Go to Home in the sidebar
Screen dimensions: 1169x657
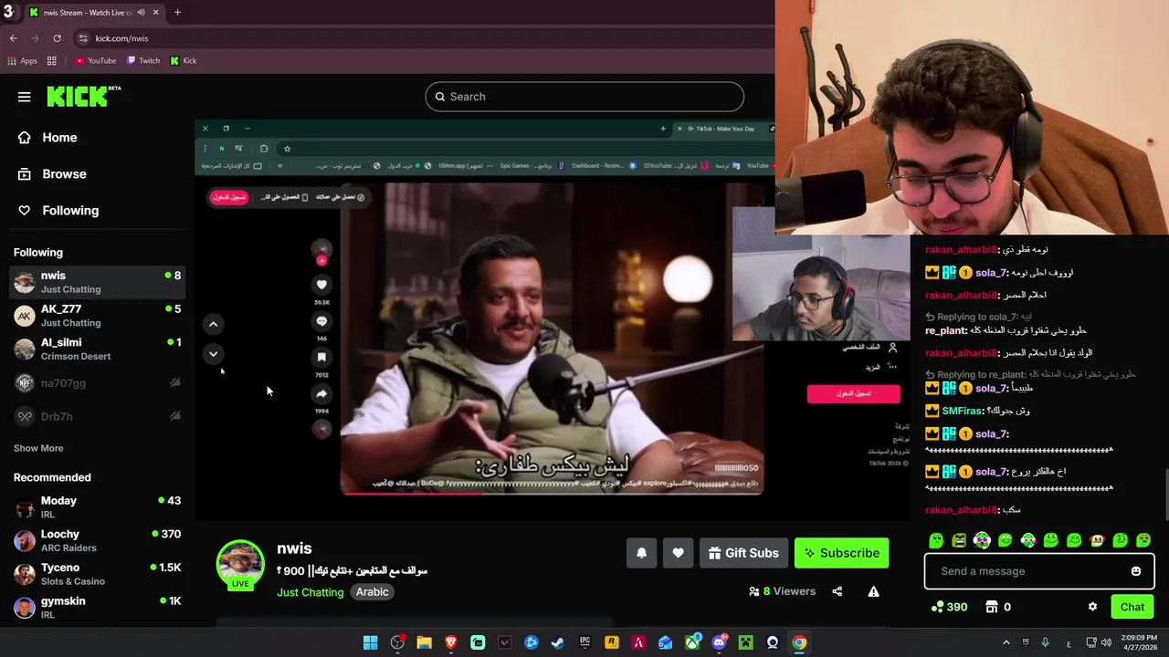(59, 138)
